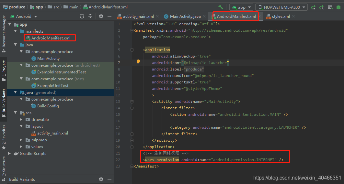Collapse the manifests folder

point(15,31)
